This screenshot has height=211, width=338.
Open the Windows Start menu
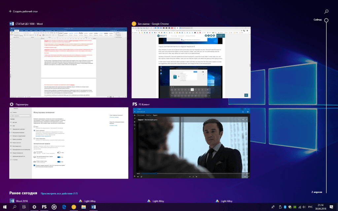[x=5, y=207]
